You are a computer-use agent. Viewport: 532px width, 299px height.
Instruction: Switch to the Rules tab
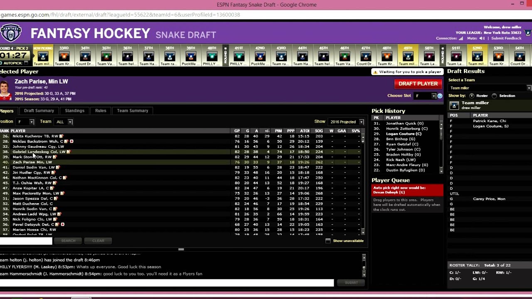click(101, 111)
